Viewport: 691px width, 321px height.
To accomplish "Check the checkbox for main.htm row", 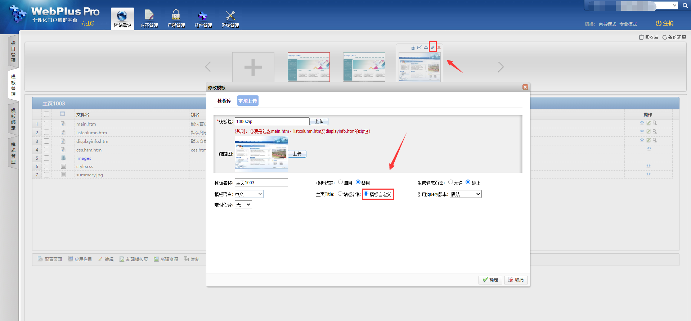I will click(x=46, y=124).
